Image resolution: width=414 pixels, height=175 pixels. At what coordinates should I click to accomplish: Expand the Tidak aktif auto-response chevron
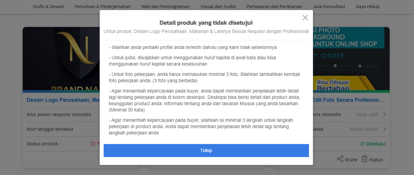[384, 114]
